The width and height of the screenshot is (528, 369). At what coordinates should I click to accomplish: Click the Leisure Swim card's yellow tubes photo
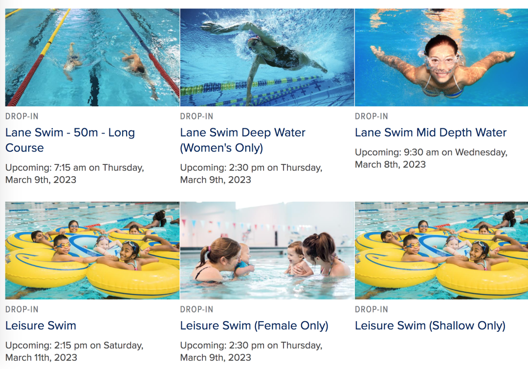[x=92, y=250]
